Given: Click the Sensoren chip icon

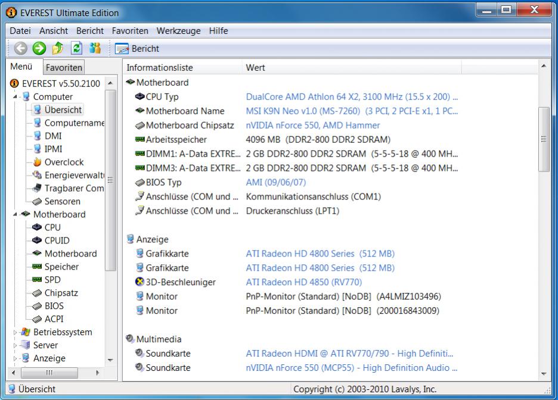Looking at the screenshot, I should [x=37, y=202].
